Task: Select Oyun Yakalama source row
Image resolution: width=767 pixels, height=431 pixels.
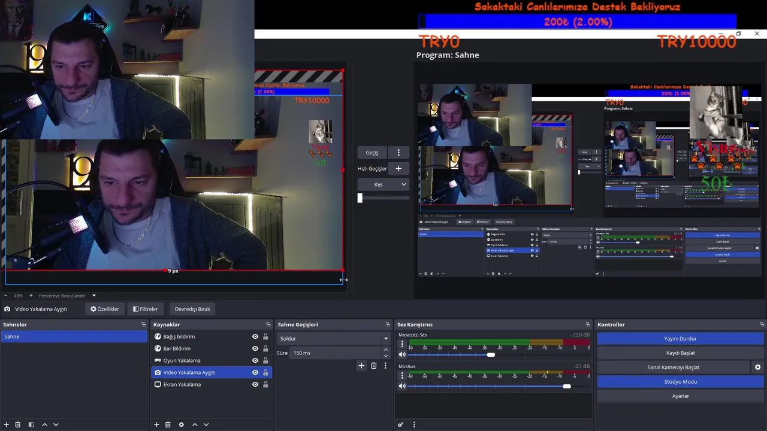Action: 212,360
